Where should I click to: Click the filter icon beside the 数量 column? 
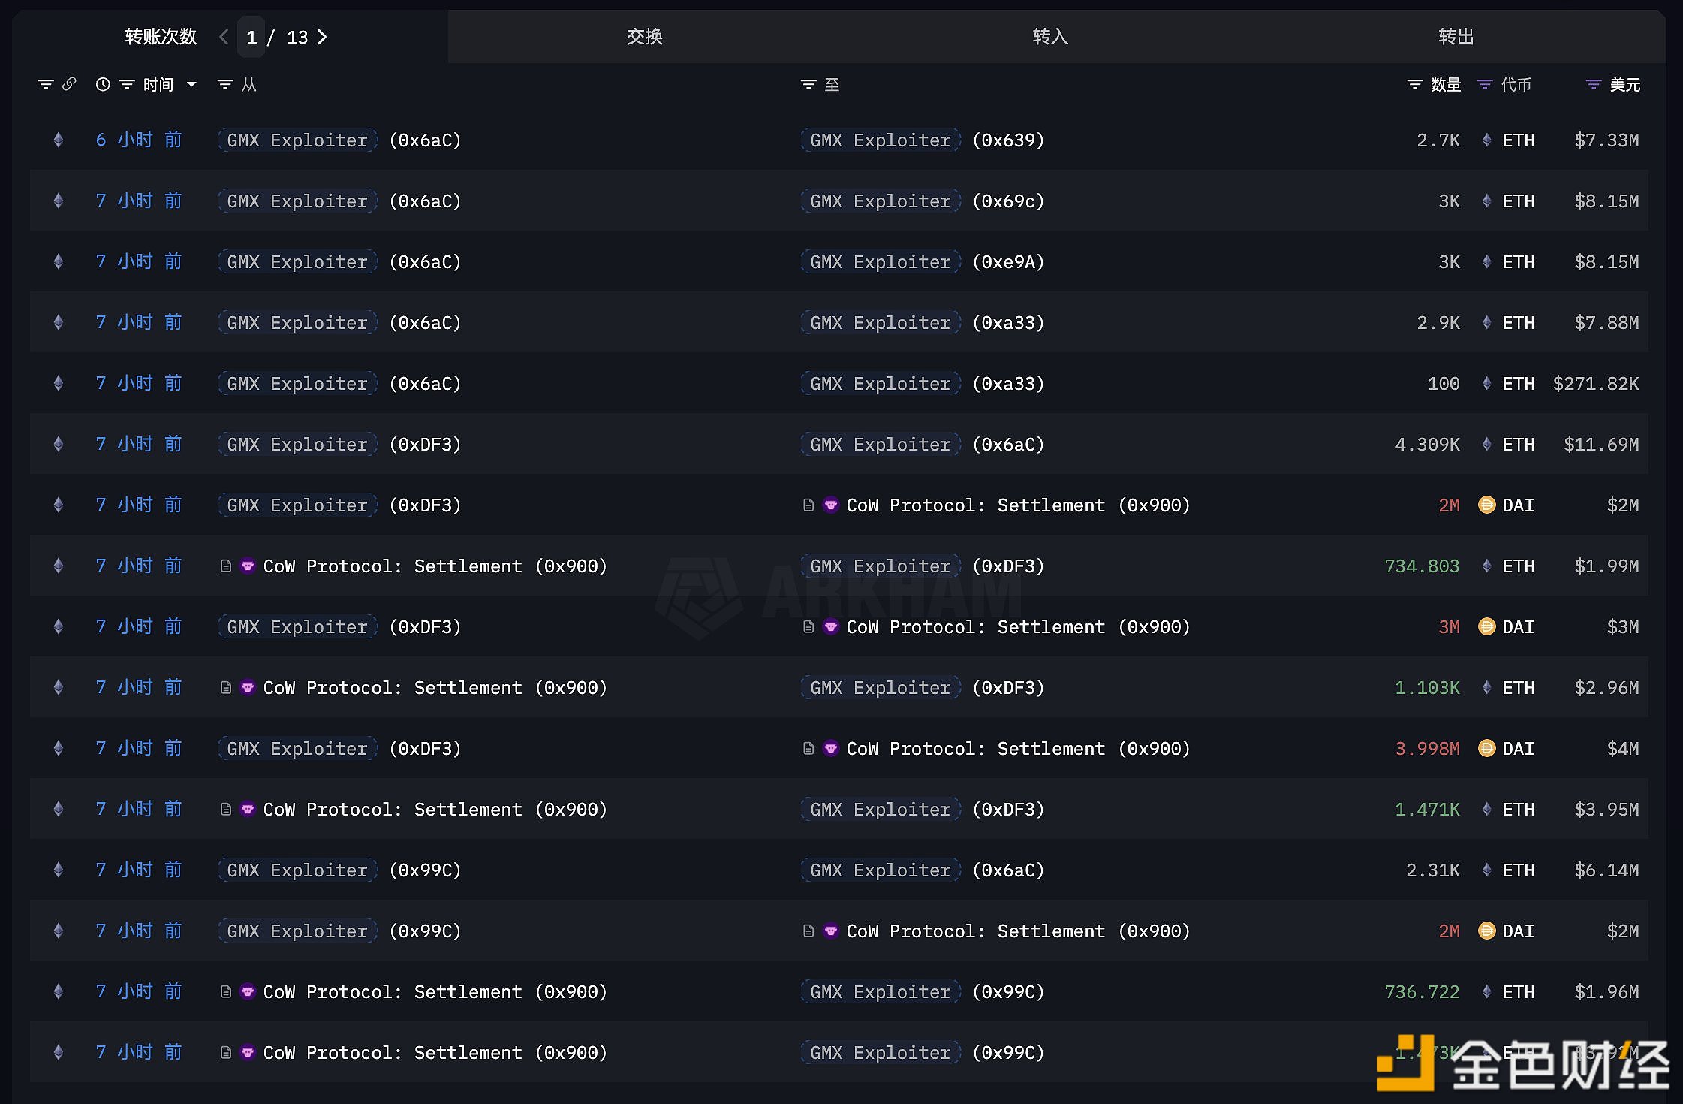1414,84
